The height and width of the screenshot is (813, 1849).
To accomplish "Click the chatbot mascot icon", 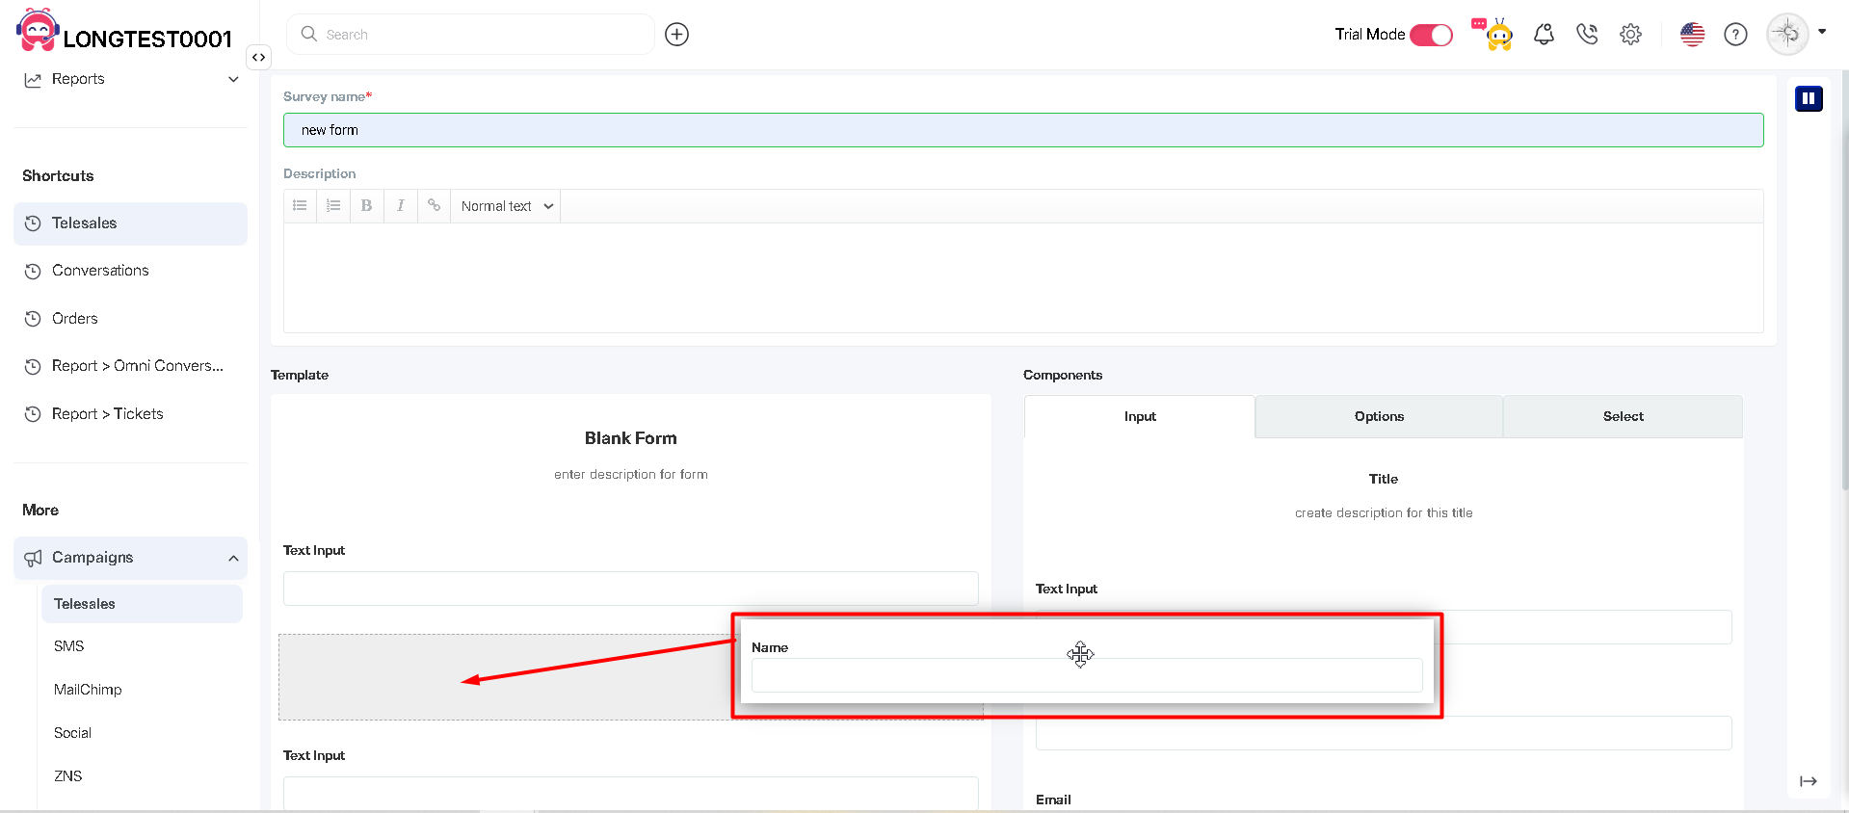I will pos(1495,35).
